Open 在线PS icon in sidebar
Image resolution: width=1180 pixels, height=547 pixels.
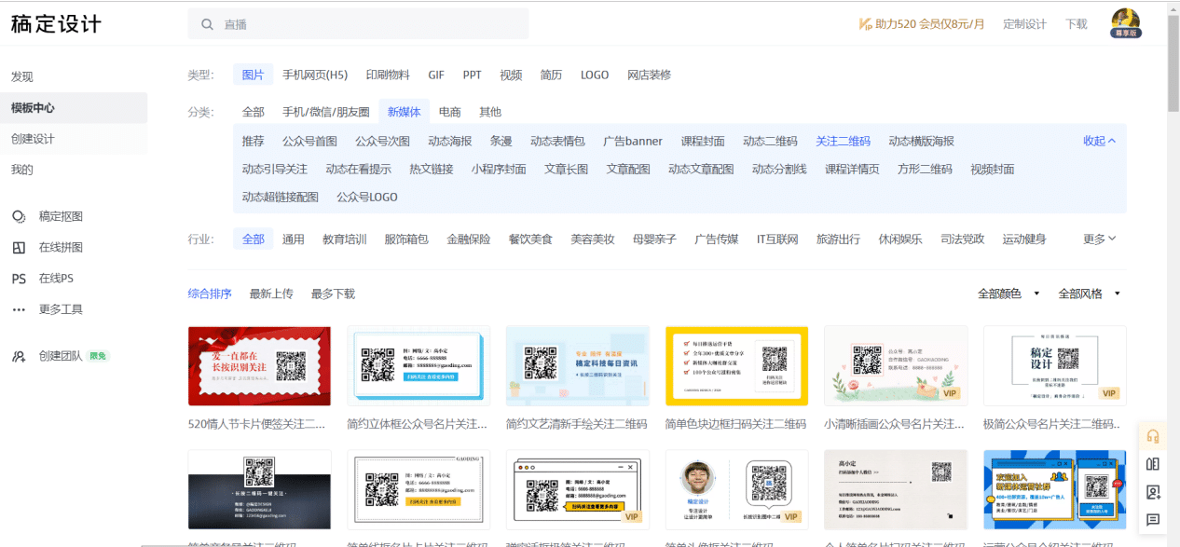point(19,279)
